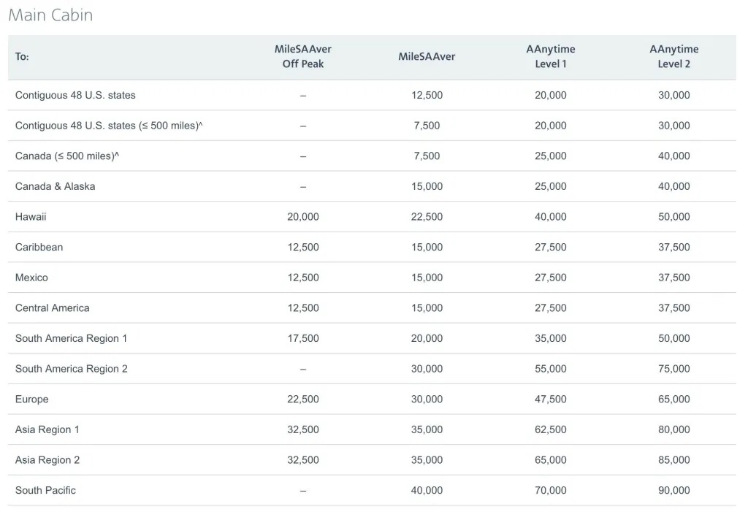This screenshot has height=512, width=748.
Task: Click the 'To:' column header
Action: [x=22, y=57]
